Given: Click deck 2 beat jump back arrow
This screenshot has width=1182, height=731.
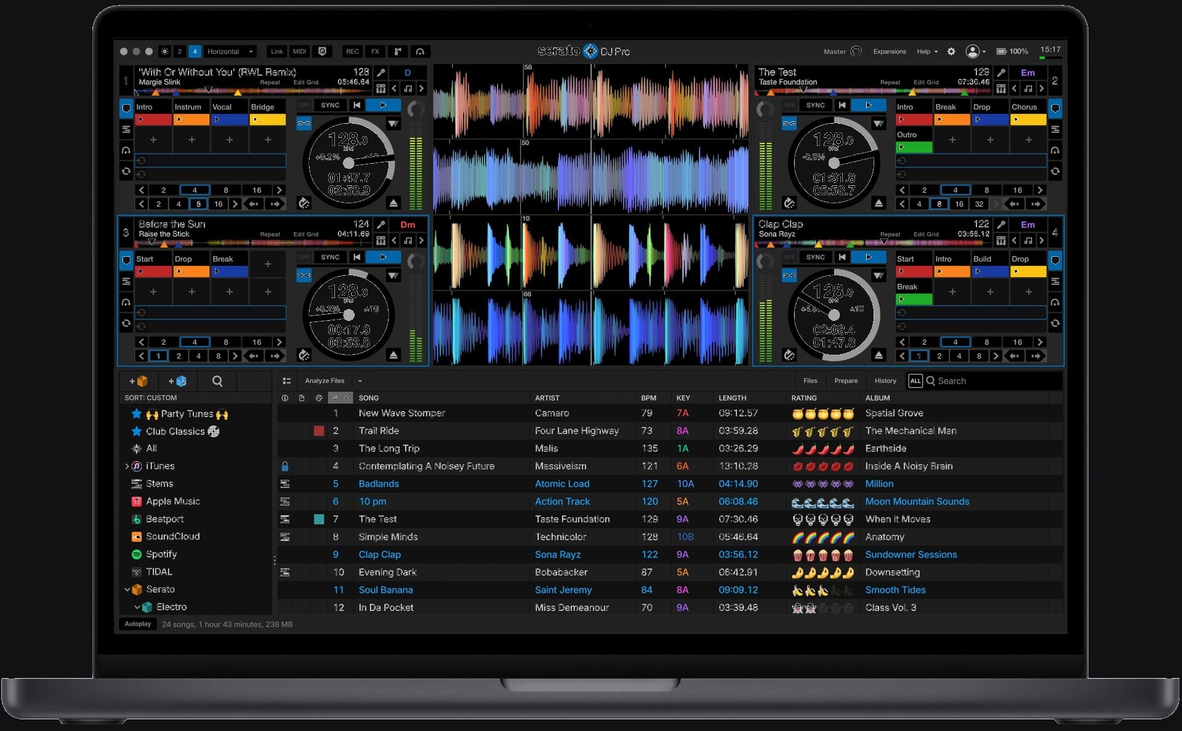Looking at the screenshot, I should (1015, 204).
